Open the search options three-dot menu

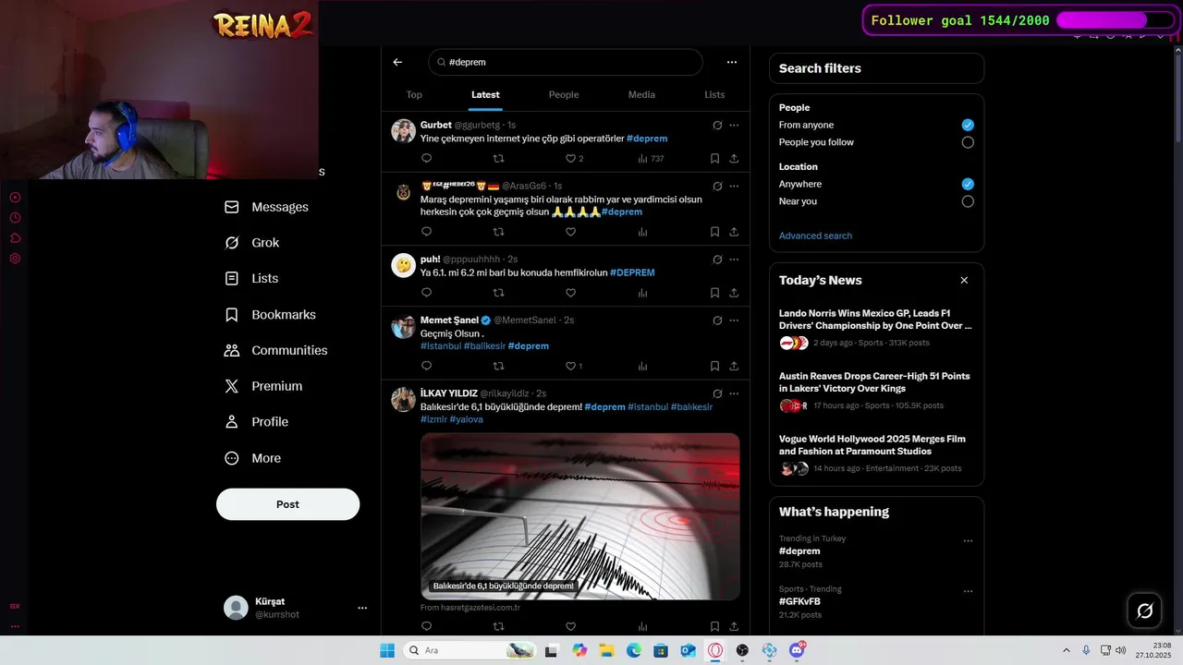tap(732, 62)
